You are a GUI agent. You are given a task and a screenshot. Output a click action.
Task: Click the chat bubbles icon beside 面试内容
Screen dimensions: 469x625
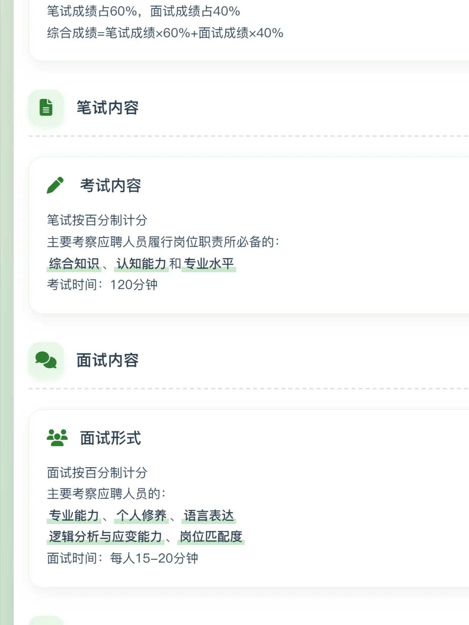point(46,360)
